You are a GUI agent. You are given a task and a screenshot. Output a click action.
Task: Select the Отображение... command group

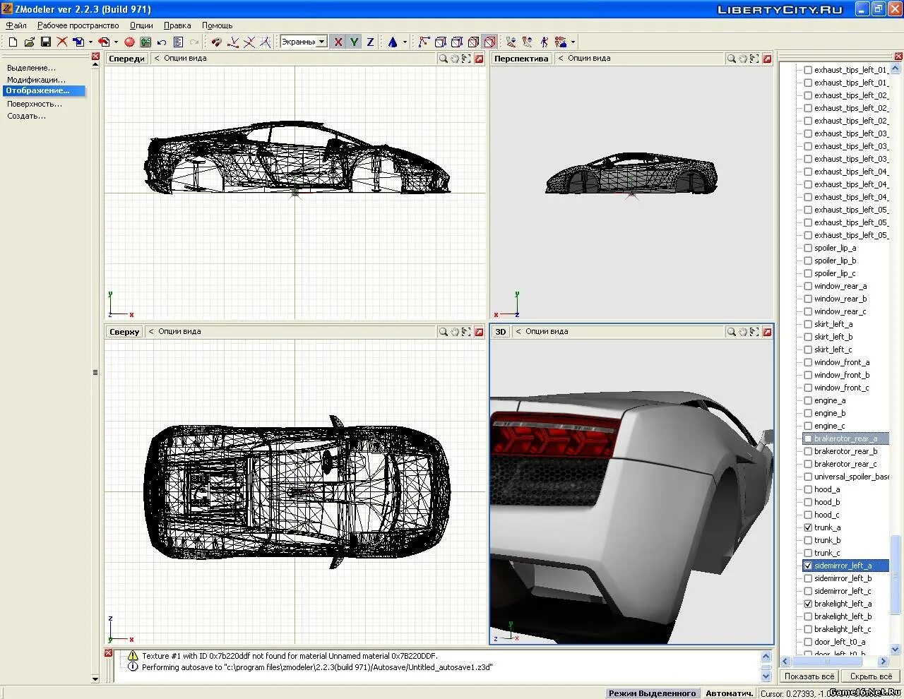coord(44,90)
